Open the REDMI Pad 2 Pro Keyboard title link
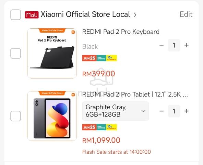The image size is (203, 165). [x=121, y=32]
